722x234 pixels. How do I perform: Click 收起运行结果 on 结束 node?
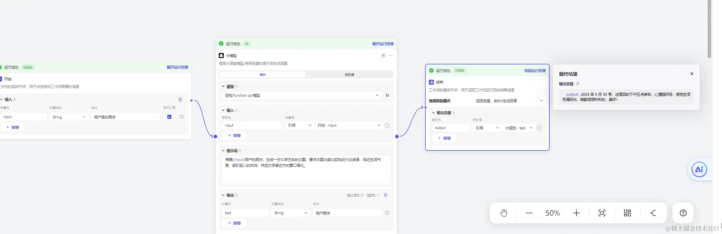pyautogui.click(x=535, y=71)
